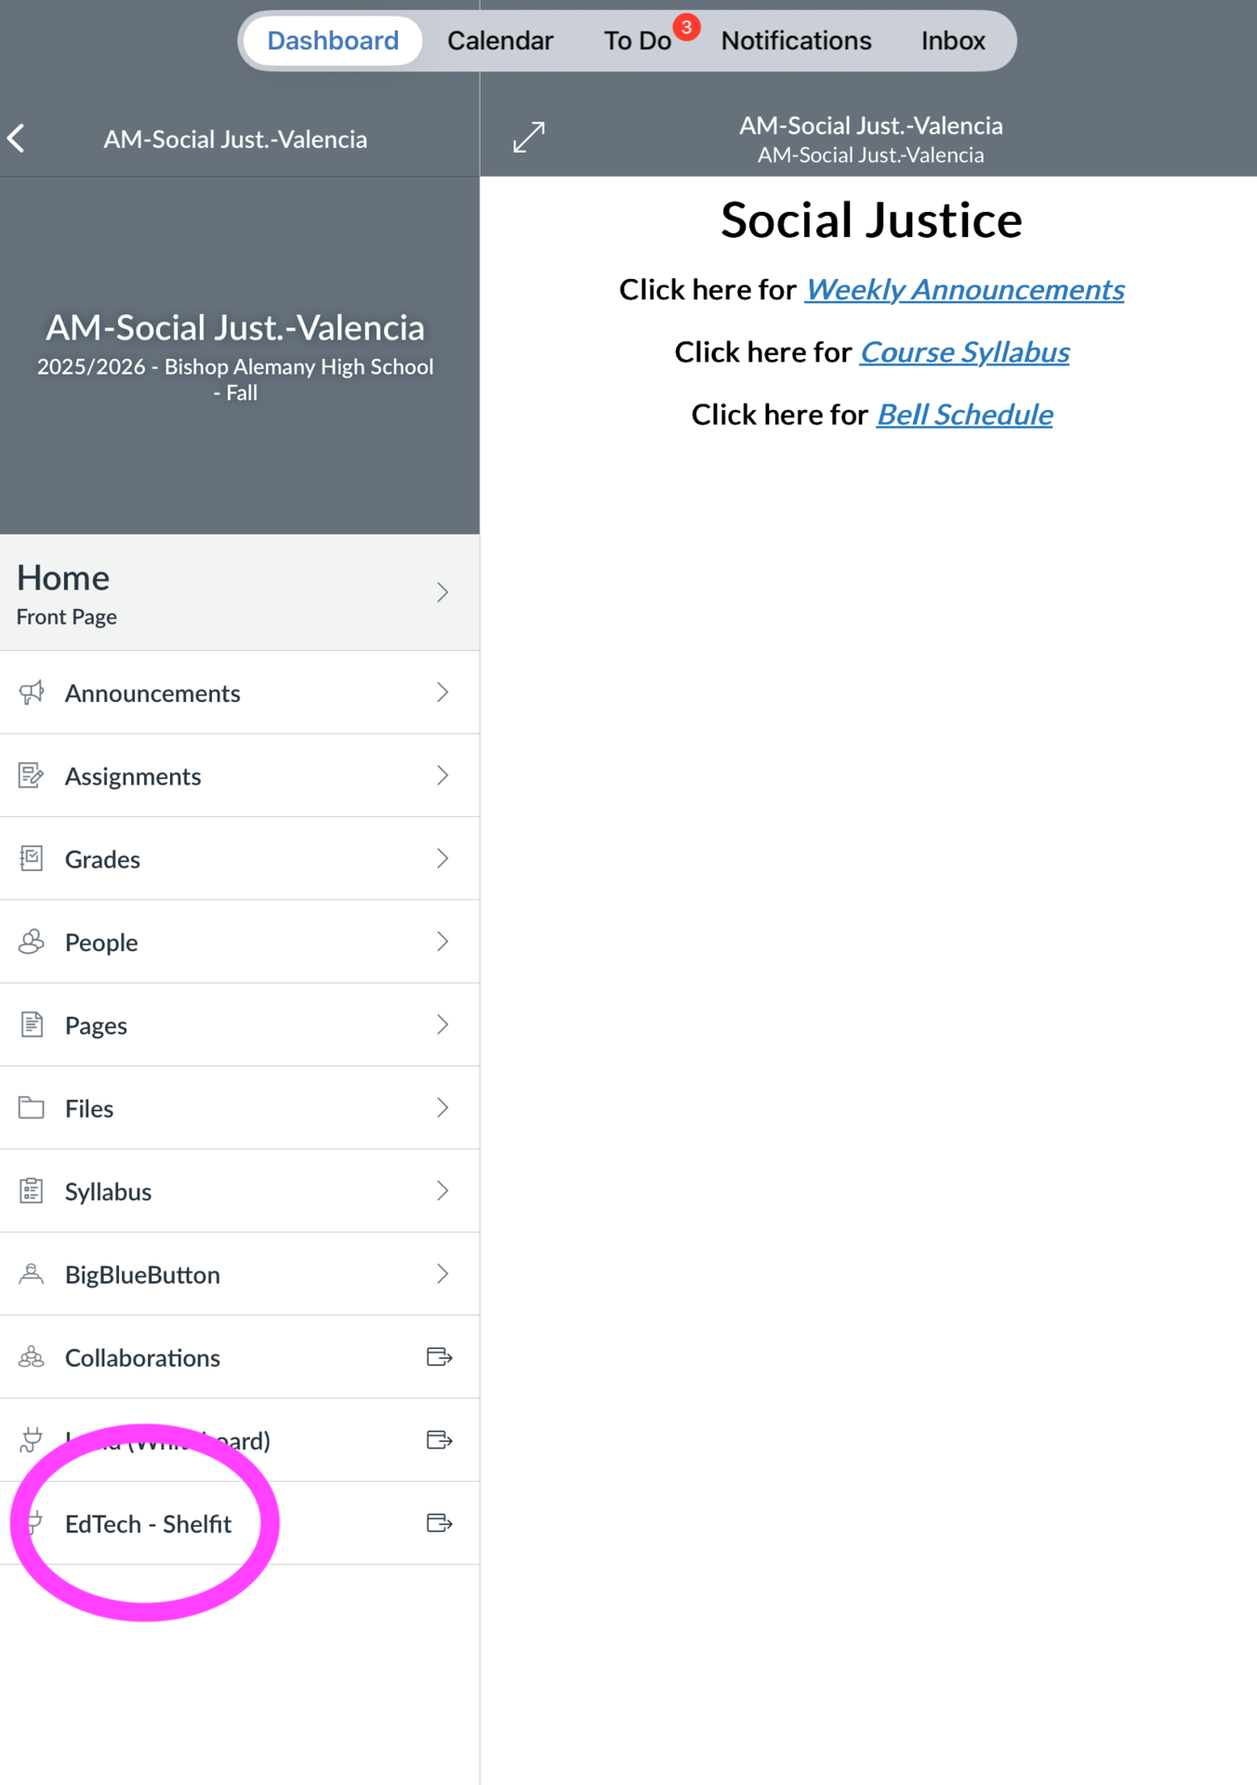The width and height of the screenshot is (1257, 1785).
Task: Click the Assignments pencil-paper icon
Action: point(32,775)
